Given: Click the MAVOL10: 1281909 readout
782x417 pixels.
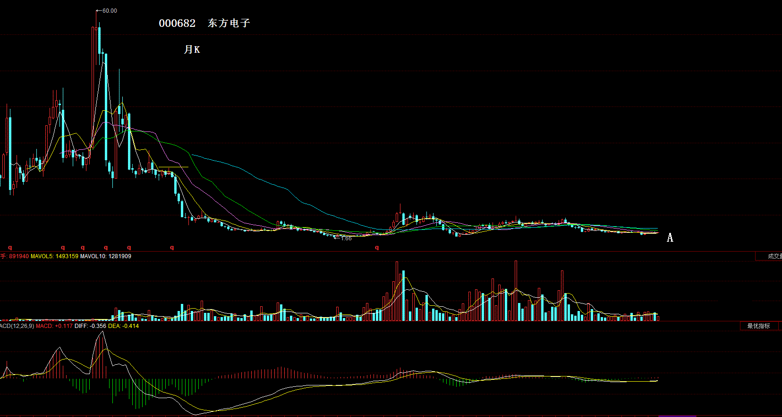Looking at the screenshot, I should [x=106, y=256].
